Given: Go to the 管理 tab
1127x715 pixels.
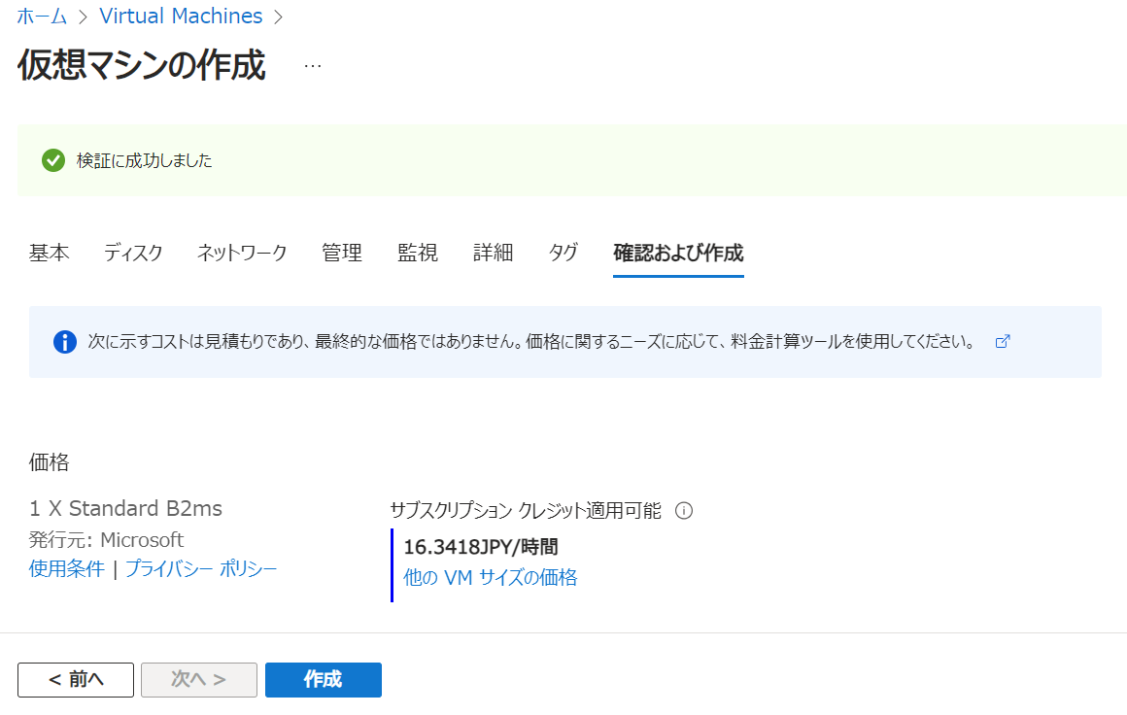Looking at the screenshot, I should 342,254.
